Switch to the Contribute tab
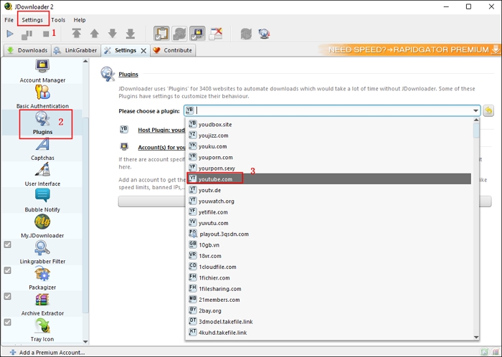The height and width of the screenshot is (357, 502). tap(173, 50)
